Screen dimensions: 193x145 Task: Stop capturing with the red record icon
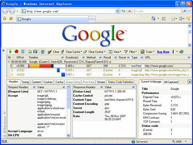click(x=17, y=51)
